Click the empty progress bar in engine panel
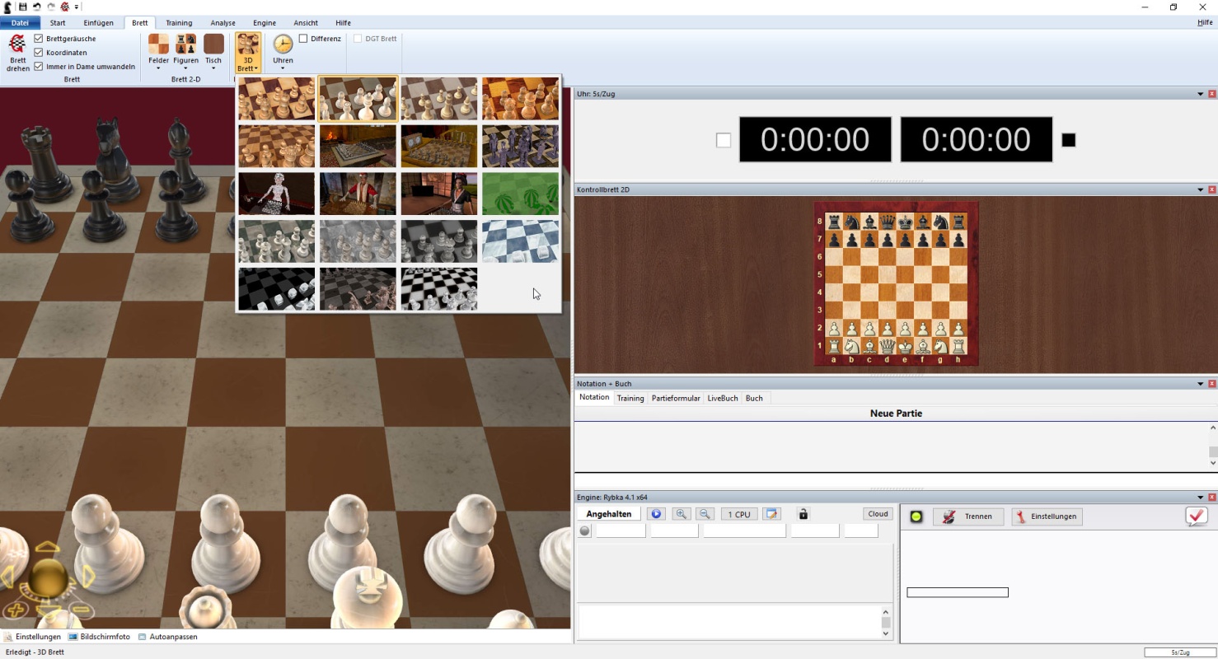The width and height of the screenshot is (1218, 659). coord(958,592)
